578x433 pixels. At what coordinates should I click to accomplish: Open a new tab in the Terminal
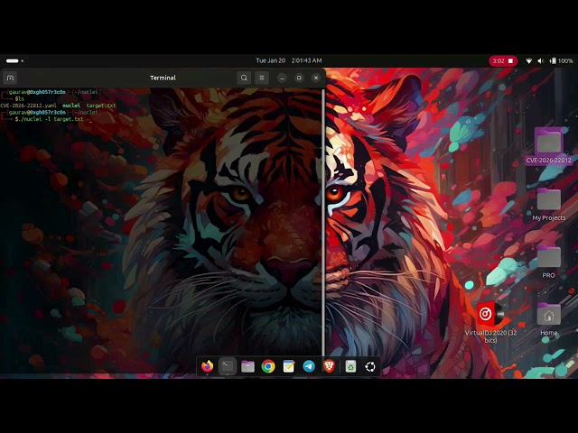(x=10, y=78)
